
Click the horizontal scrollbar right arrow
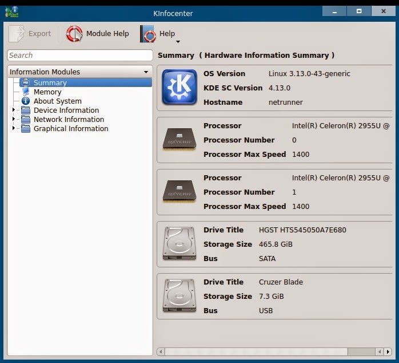[x=388, y=352]
